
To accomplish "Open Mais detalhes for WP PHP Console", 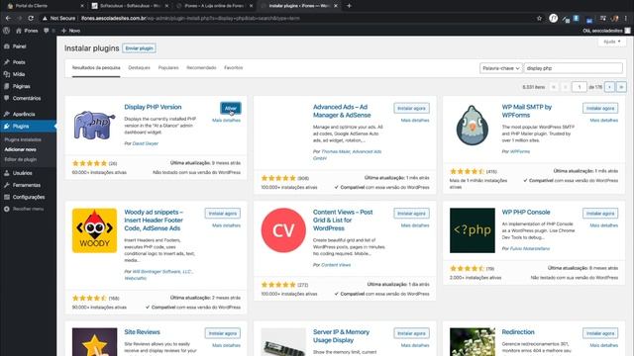I will pos(603,225).
